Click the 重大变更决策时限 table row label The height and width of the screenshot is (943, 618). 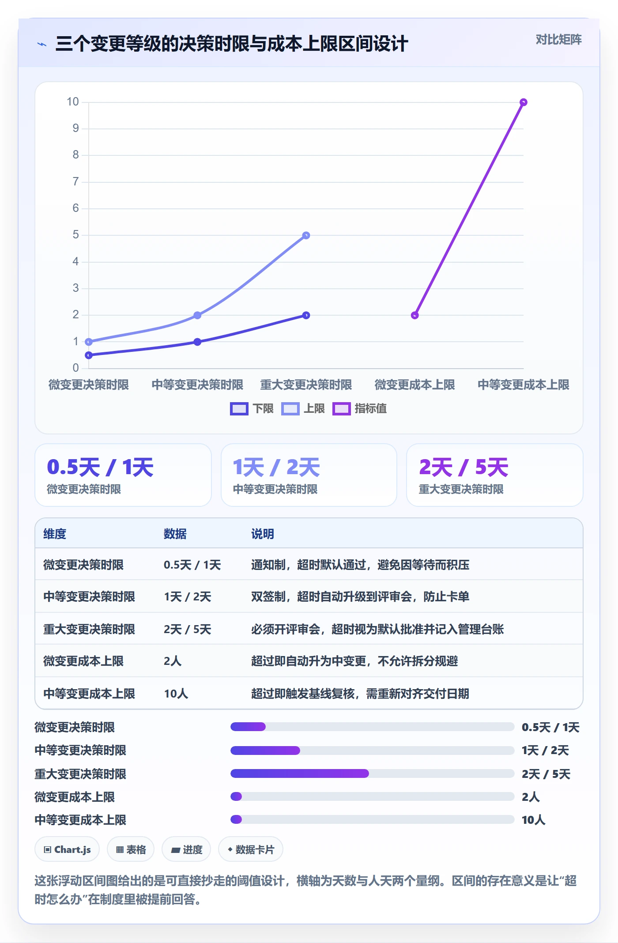point(89,629)
